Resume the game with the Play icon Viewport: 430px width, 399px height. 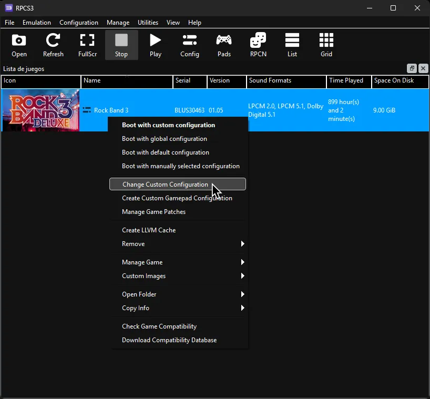(156, 45)
